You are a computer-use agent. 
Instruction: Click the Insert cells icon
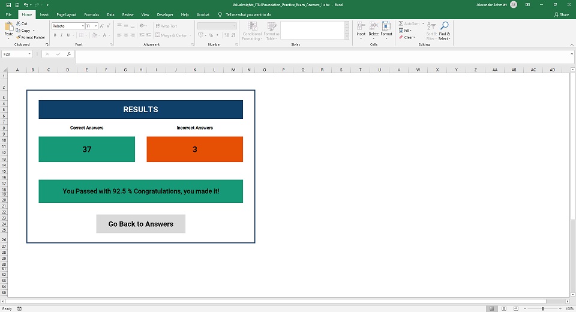361,26
